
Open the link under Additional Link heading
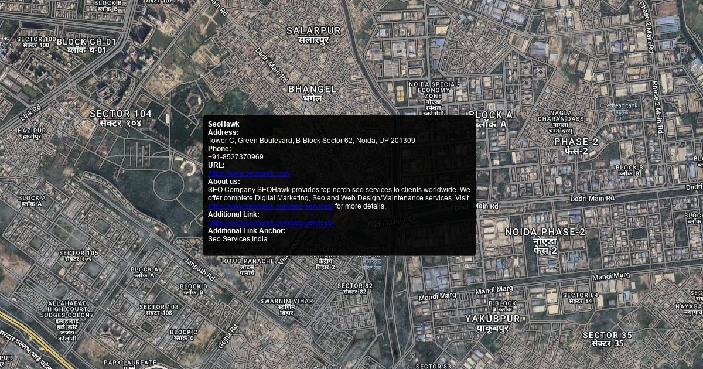point(270,223)
